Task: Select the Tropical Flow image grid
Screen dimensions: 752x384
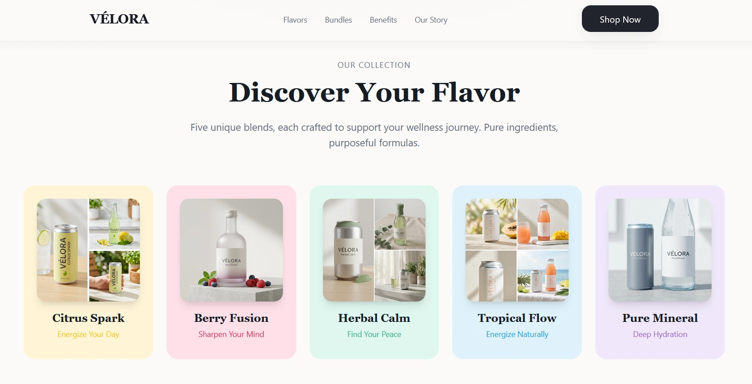Action: 517,250
